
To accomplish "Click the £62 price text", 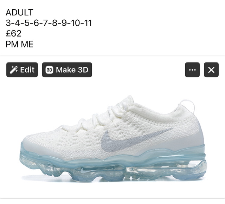I will tap(13, 34).
